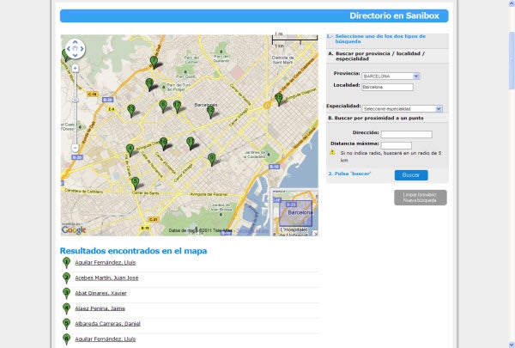Click result list pin icon number 6
515x348 pixels.
[x=66, y=339]
